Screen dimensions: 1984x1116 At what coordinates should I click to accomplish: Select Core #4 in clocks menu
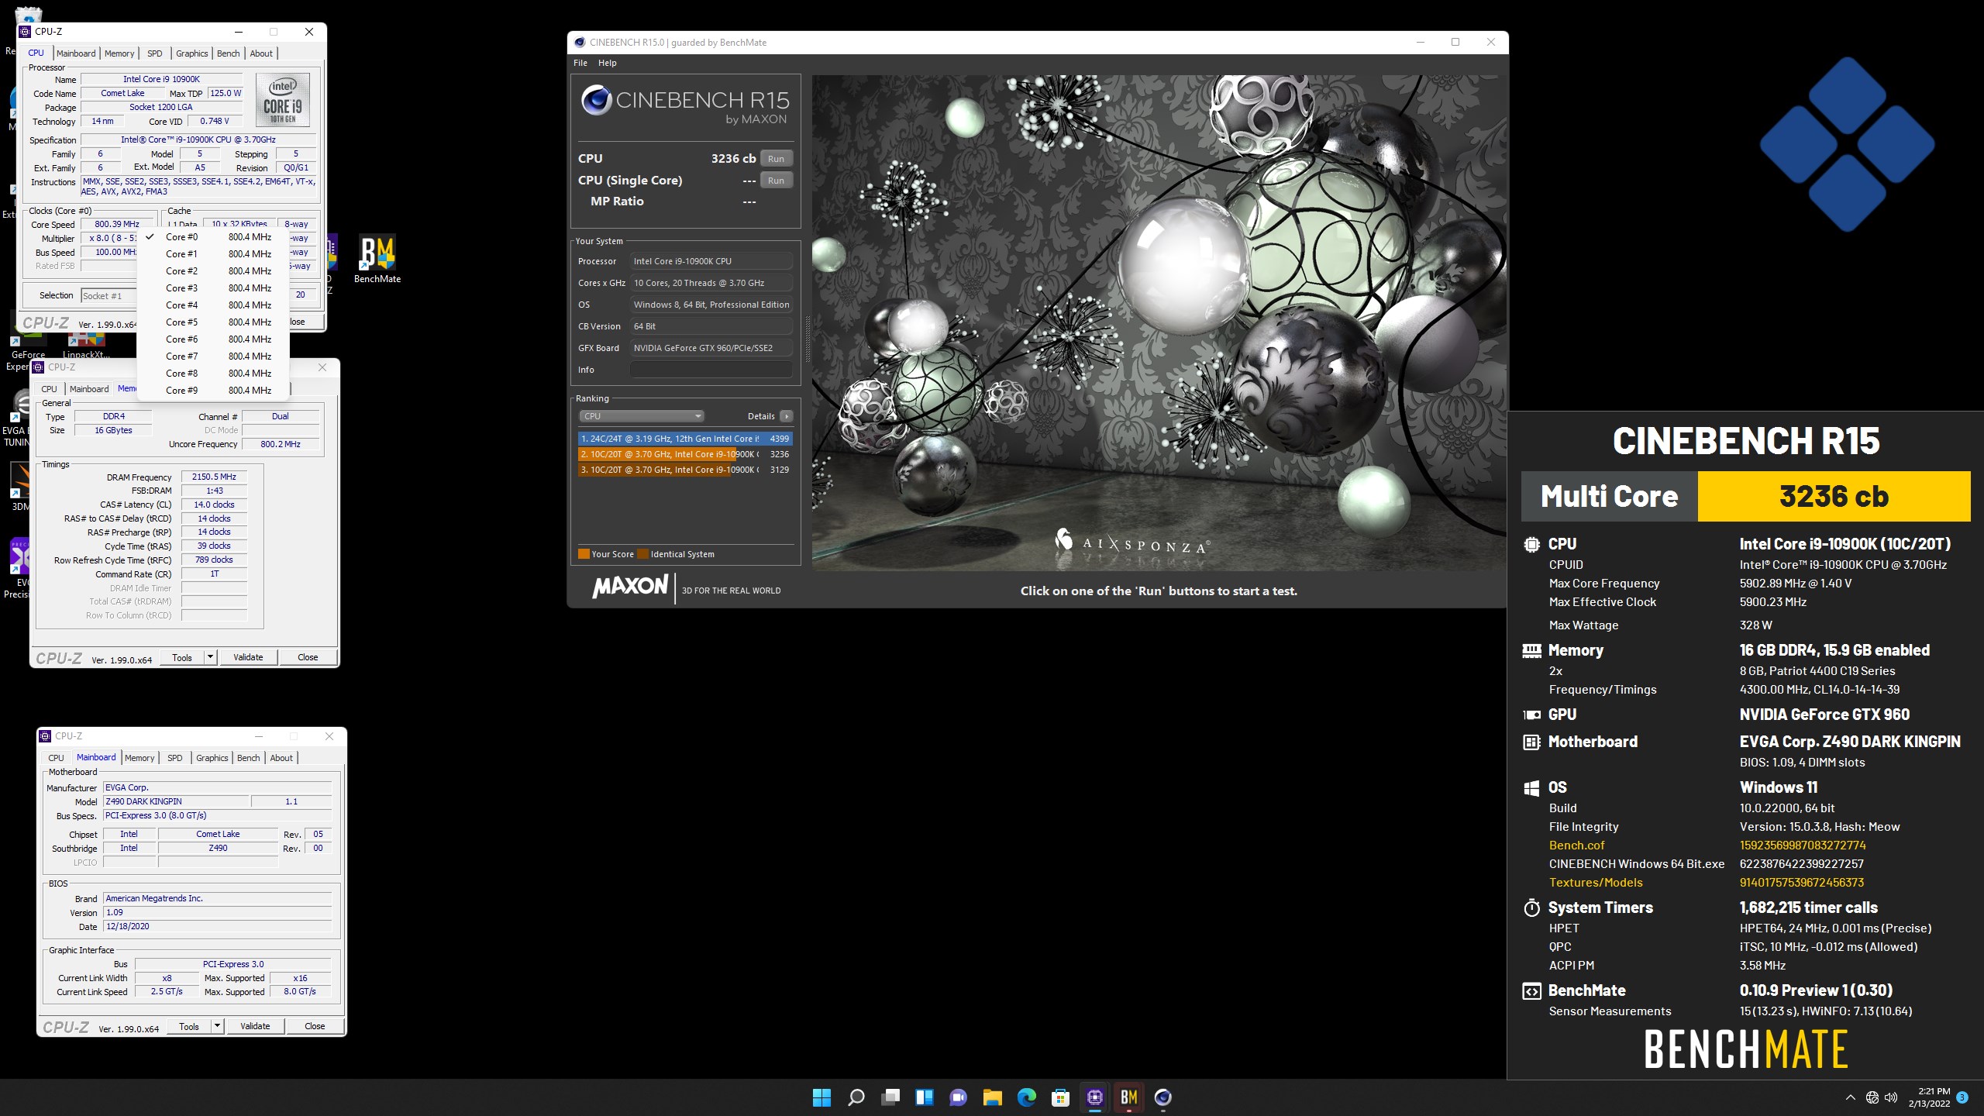pos(213,305)
